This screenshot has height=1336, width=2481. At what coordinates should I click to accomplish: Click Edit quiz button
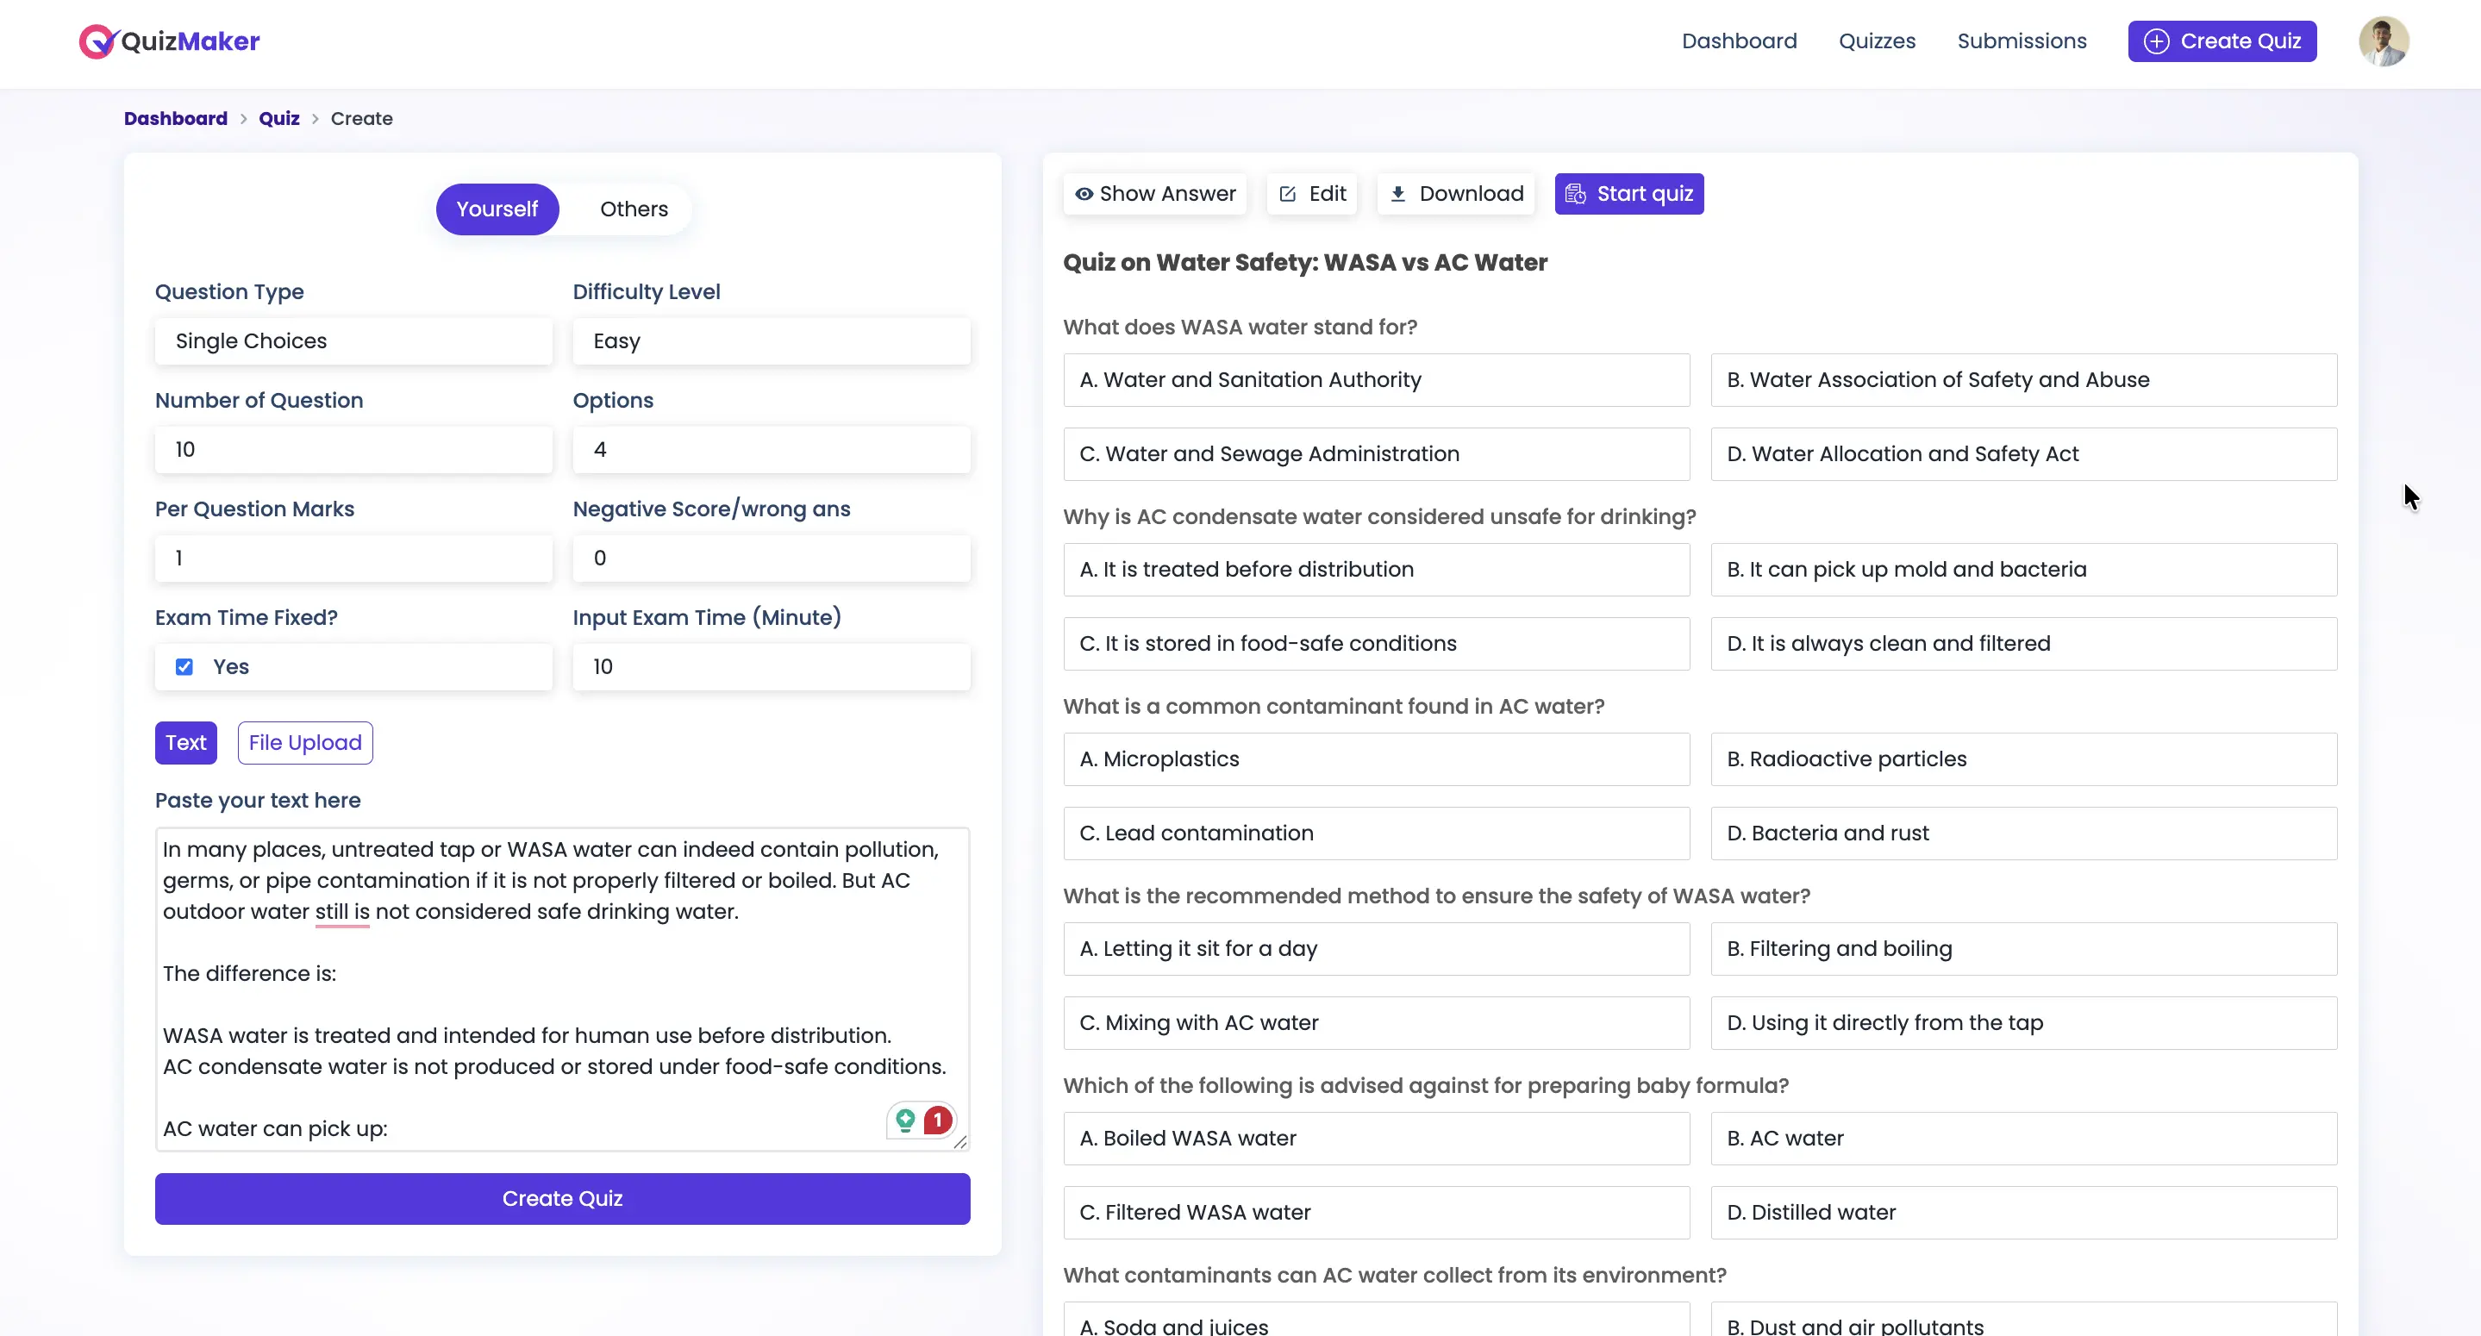1312,194
